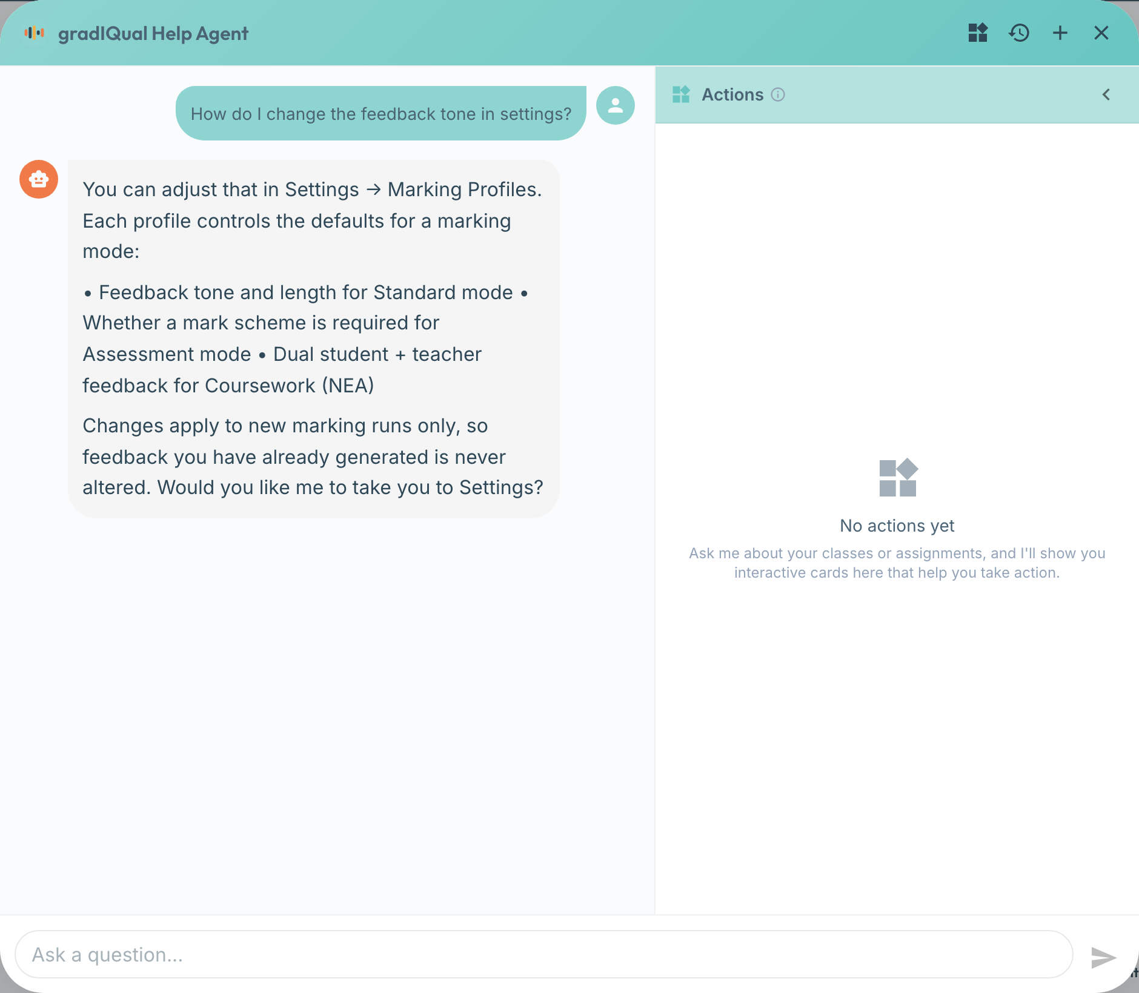This screenshot has width=1139, height=993.
Task: Click the 'No actions yet' text
Action: tap(897, 526)
